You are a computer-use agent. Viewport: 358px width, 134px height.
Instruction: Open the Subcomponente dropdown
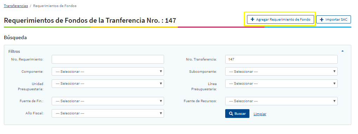(281, 71)
